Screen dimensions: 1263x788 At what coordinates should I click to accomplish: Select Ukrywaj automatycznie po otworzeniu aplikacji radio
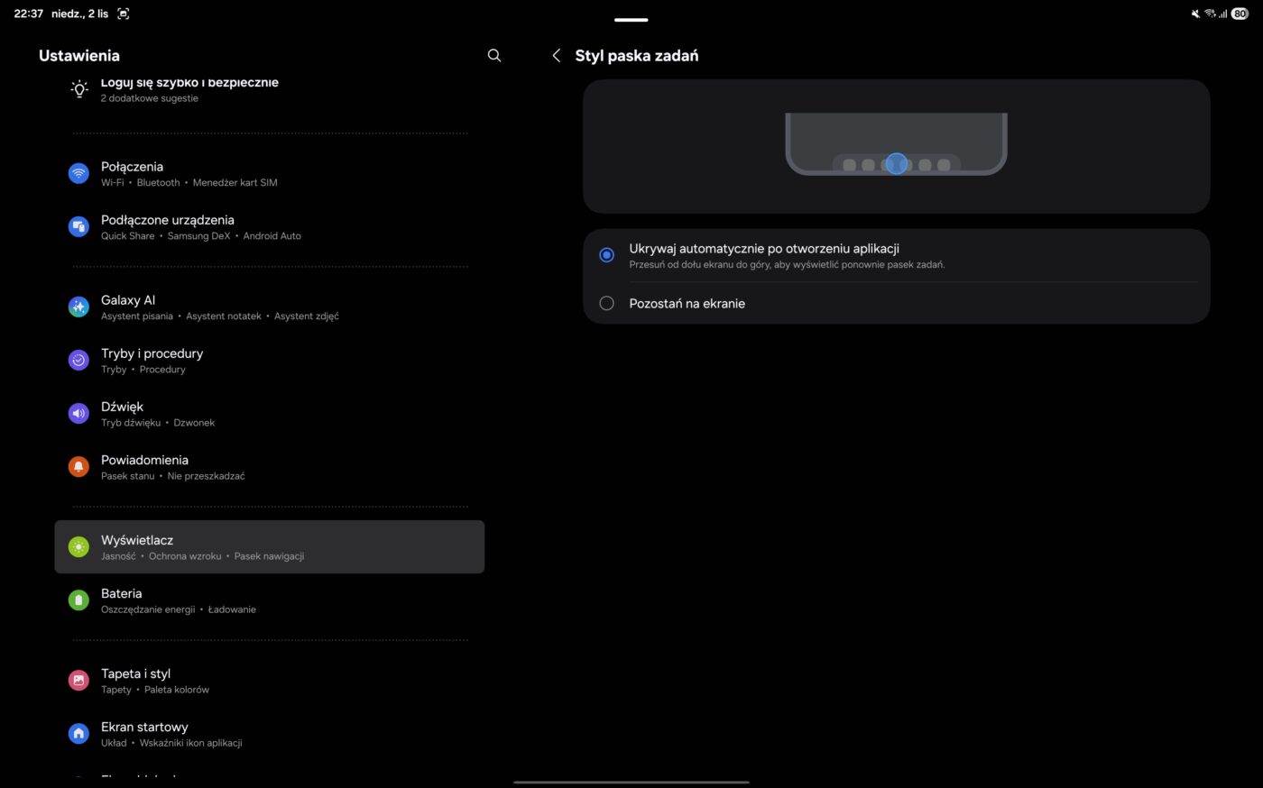click(607, 255)
